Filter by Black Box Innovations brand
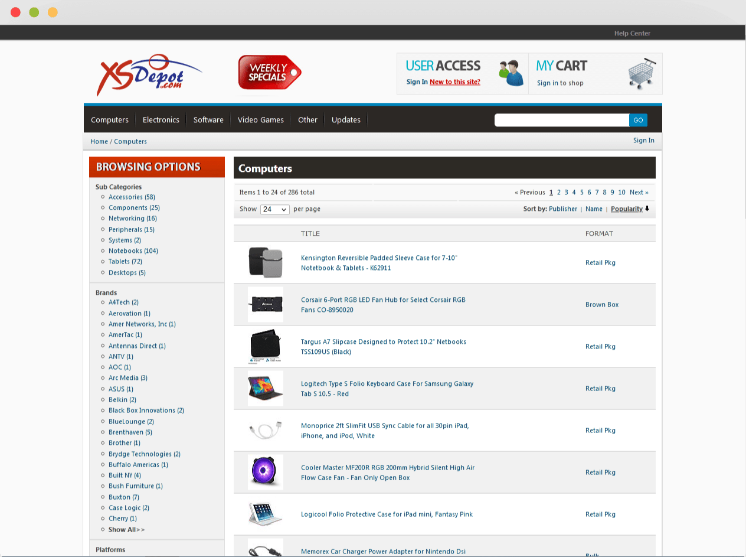746x557 pixels. pyautogui.click(x=146, y=411)
